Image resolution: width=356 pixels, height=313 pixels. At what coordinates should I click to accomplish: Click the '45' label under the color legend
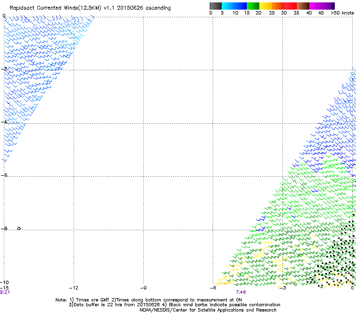(x=321, y=13)
